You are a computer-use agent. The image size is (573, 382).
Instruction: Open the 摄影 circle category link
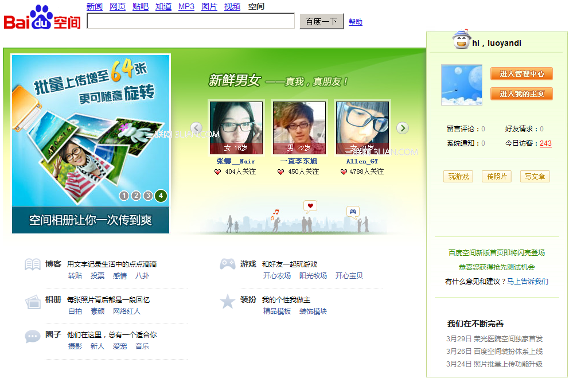[x=75, y=346]
